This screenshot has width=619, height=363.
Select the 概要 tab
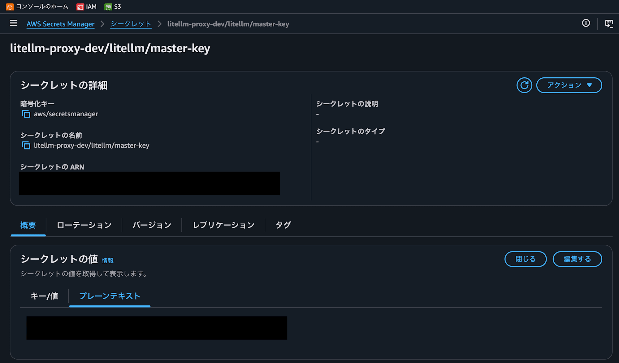pyautogui.click(x=28, y=225)
